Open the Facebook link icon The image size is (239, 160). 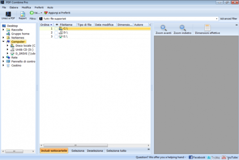pyautogui.click(x=191, y=157)
